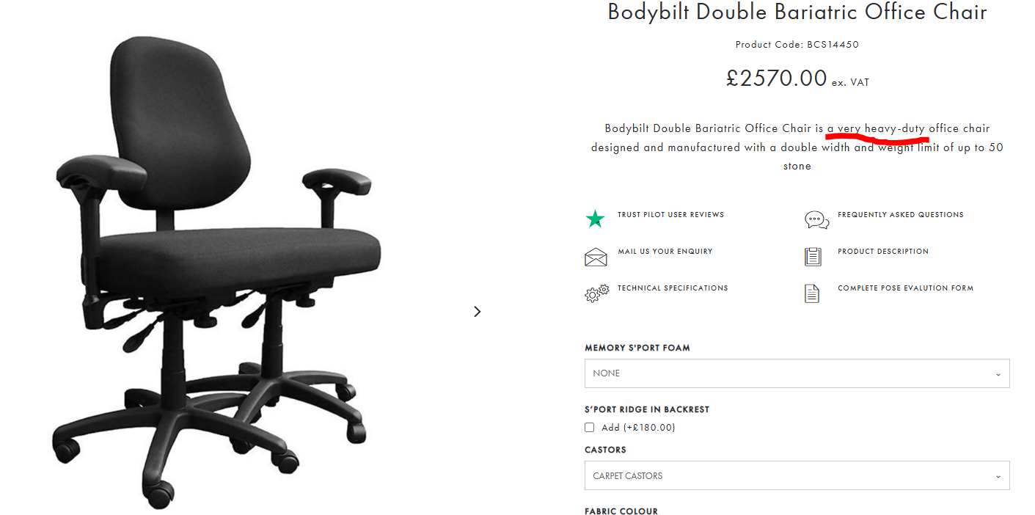Screen dimensions: 1035x515
Task: Click the product description notepad icon
Action: pyautogui.click(x=813, y=256)
